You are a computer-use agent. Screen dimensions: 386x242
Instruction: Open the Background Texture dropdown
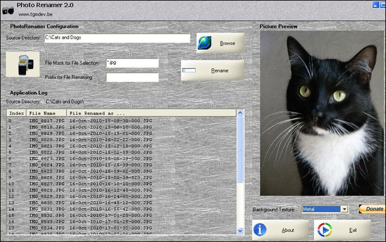click(x=344, y=209)
